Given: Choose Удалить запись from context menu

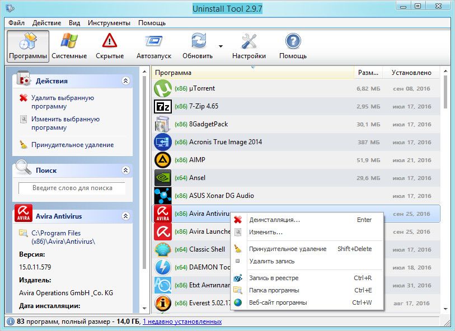Looking at the screenshot, I should coord(307,261).
